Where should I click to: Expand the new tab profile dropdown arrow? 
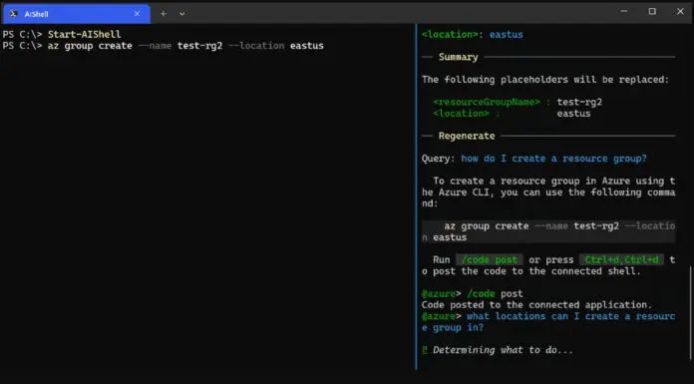pyautogui.click(x=181, y=14)
